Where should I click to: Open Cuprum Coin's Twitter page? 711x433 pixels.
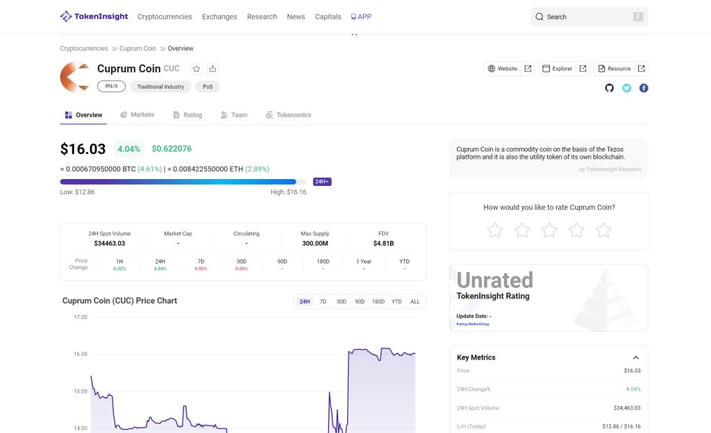tap(626, 88)
